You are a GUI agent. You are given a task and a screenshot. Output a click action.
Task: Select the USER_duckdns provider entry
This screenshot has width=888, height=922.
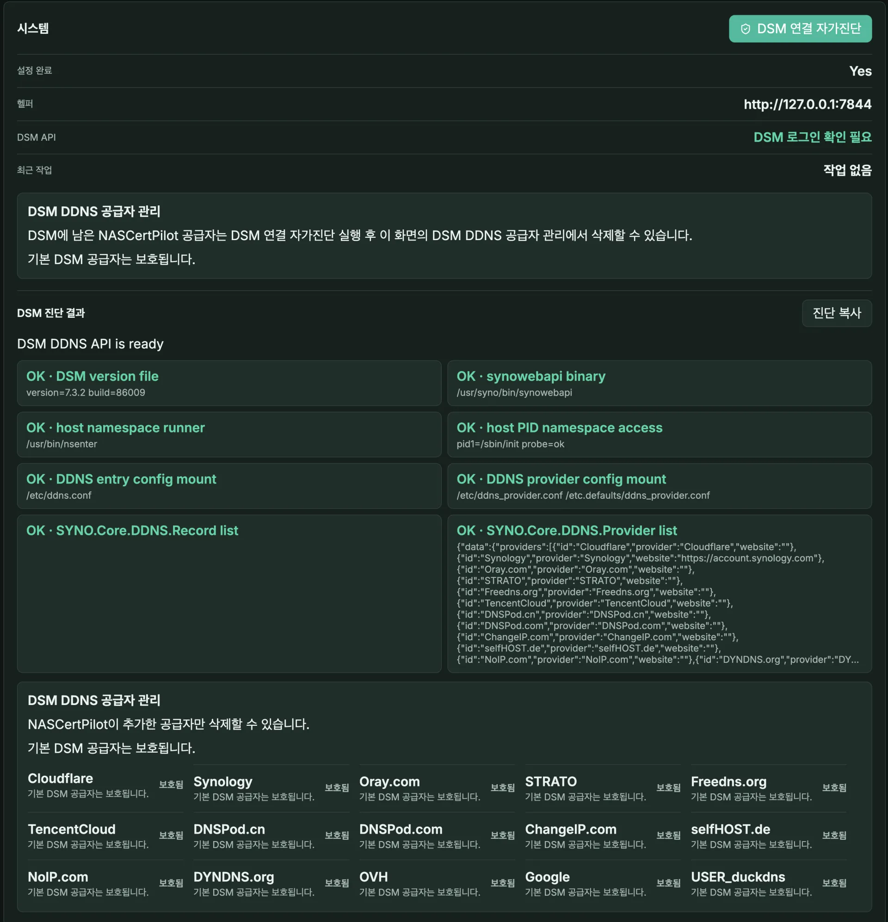[769, 884]
